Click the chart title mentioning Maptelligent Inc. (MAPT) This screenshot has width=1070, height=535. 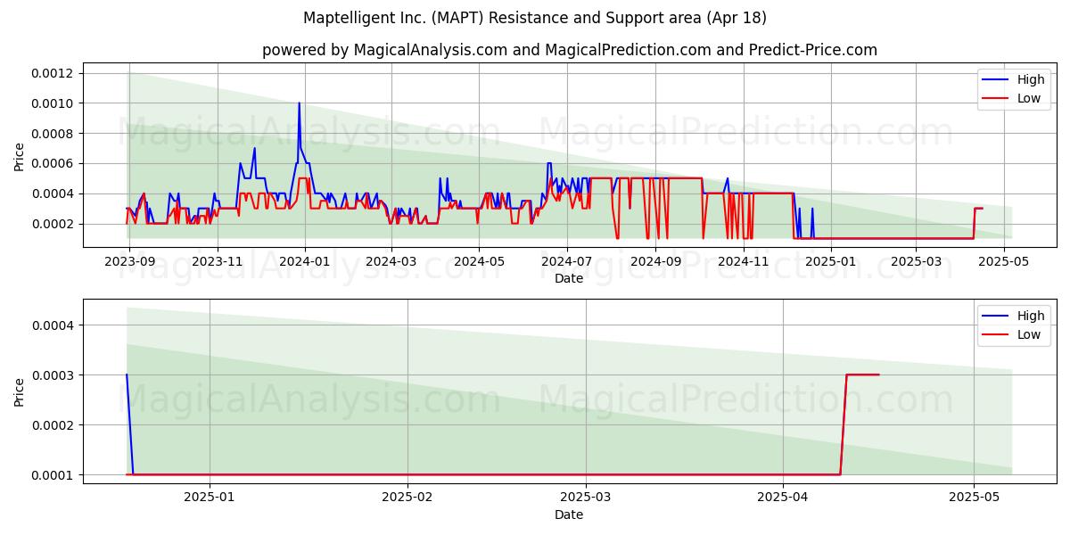tap(534, 18)
